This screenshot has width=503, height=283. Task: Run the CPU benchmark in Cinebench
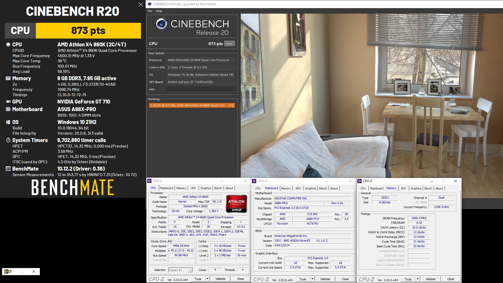click(229, 44)
